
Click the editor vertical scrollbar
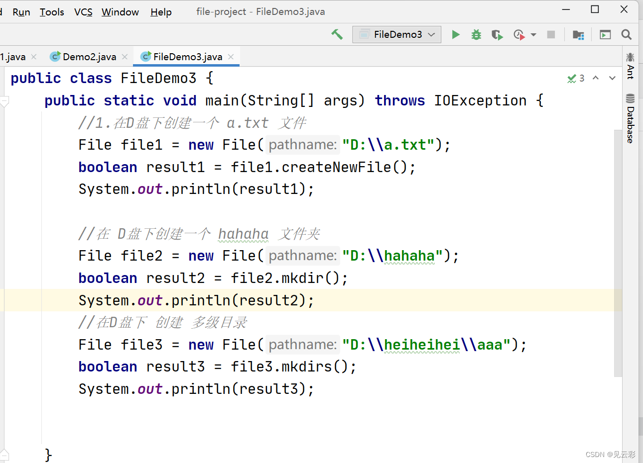[x=618, y=253]
